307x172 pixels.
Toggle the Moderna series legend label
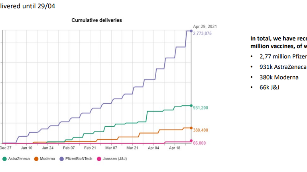pyautogui.click(x=47, y=159)
